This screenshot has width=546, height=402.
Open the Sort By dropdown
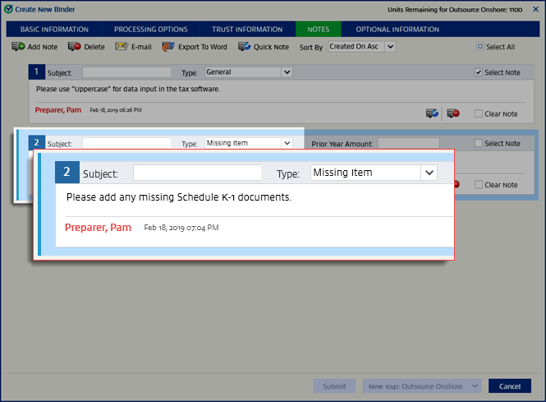(361, 47)
